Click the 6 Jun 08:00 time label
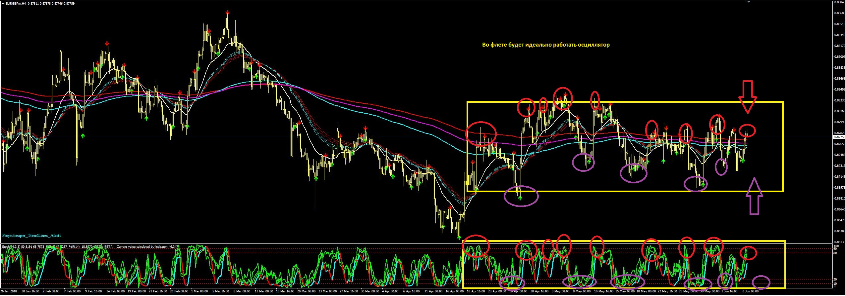Viewport: 845px width, 296px height. tap(751, 291)
